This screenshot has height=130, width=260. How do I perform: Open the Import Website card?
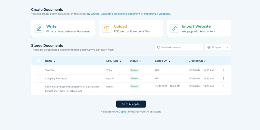pyautogui.click(x=199, y=28)
